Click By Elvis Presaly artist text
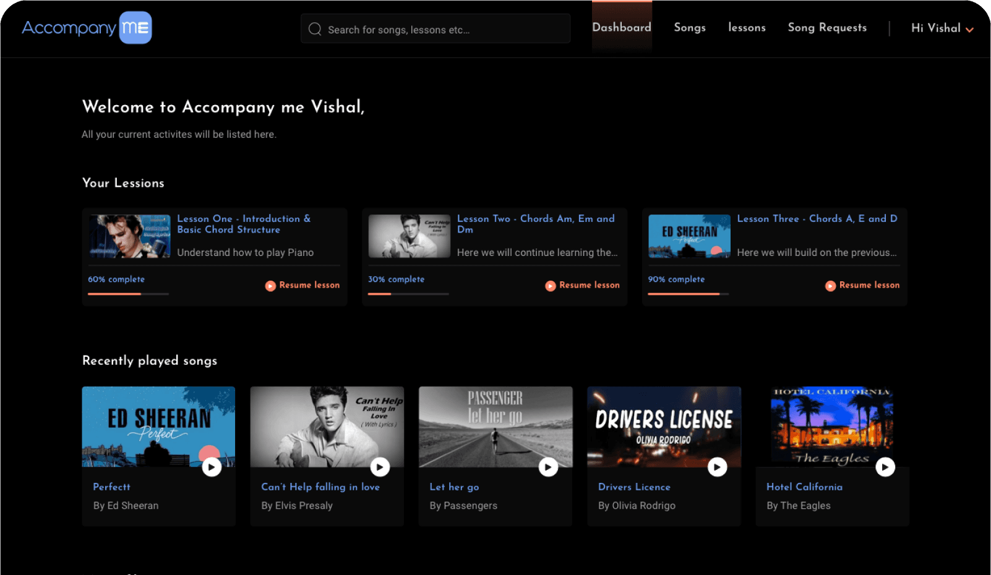 pyautogui.click(x=297, y=505)
